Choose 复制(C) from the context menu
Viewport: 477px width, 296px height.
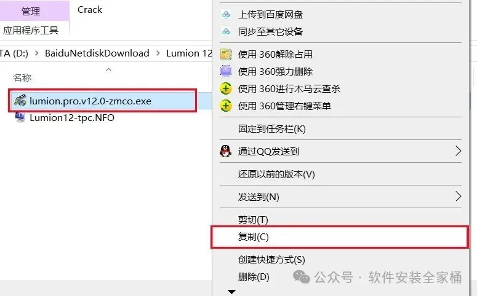pos(340,237)
